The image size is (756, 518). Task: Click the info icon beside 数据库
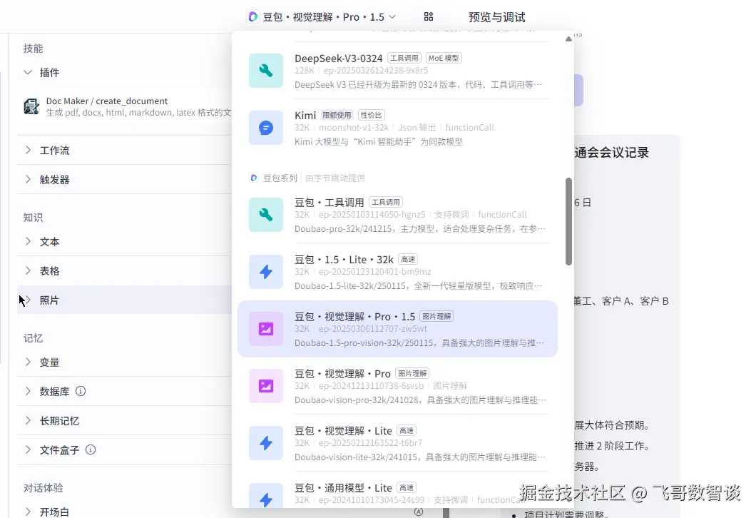[x=81, y=391]
